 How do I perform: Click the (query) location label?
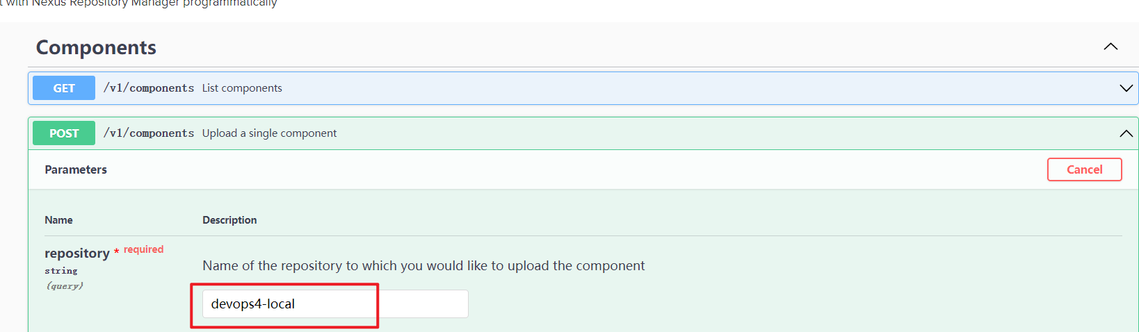tap(65, 285)
